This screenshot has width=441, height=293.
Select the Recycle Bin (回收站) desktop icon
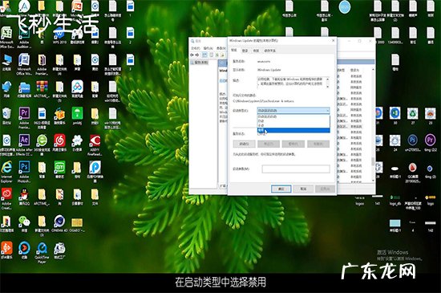tap(6, 115)
